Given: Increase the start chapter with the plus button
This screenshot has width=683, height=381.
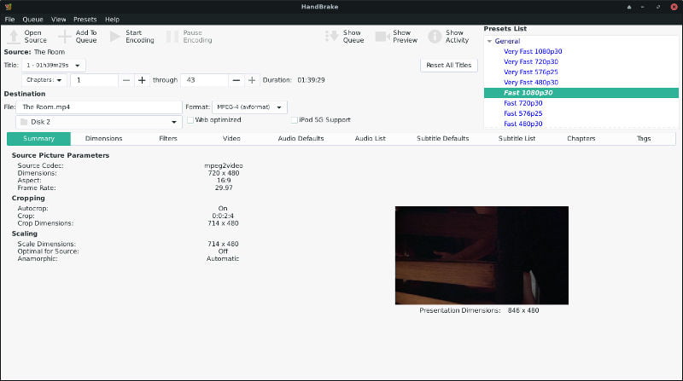Looking at the screenshot, I should [142, 80].
